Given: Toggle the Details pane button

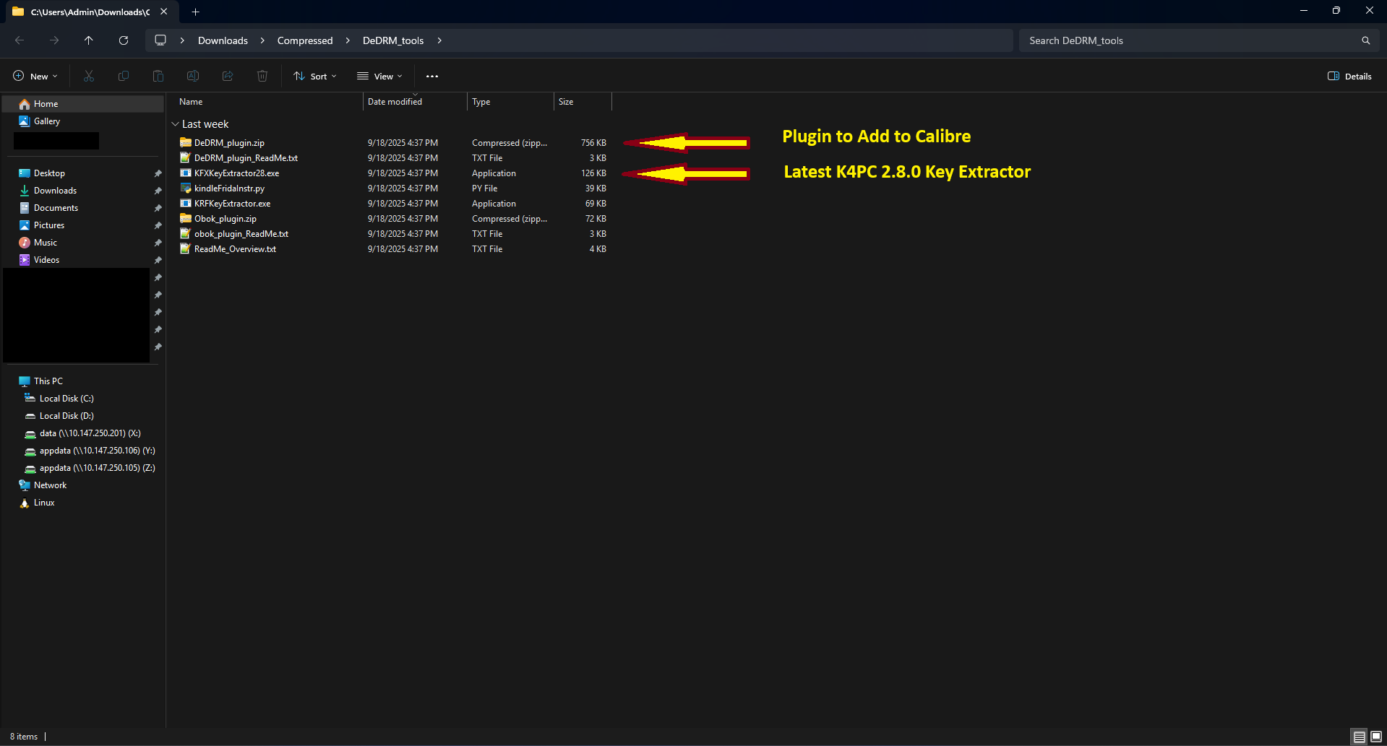Looking at the screenshot, I should tap(1349, 76).
